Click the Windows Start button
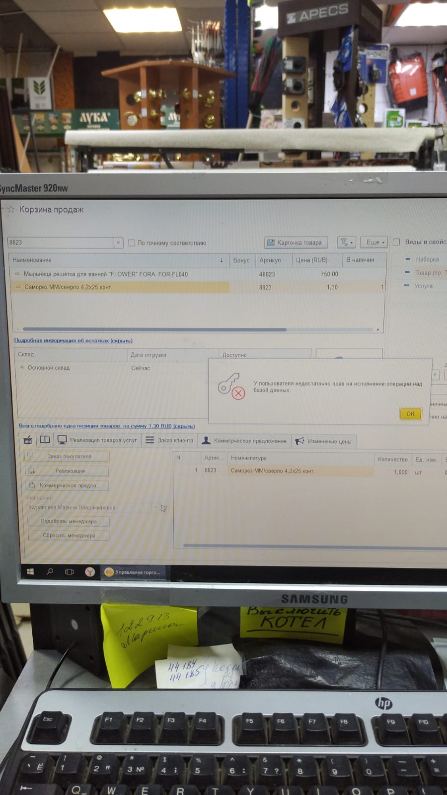 click(x=30, y=572)
